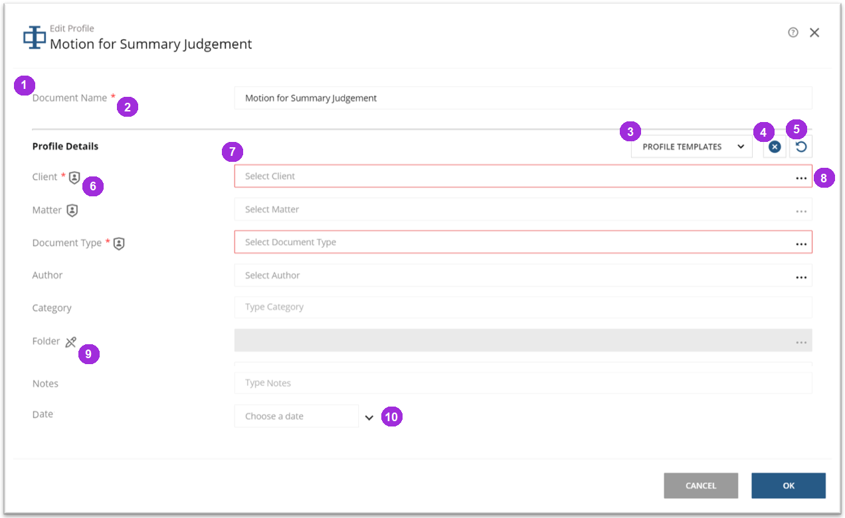Viewport: 845px width, 518px height.
Task: Open Matter lookup via ellipsis icon
Action: 801,211
